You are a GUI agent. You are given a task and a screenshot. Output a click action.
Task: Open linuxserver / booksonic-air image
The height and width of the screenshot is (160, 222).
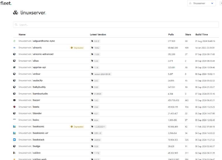point(33,133)
